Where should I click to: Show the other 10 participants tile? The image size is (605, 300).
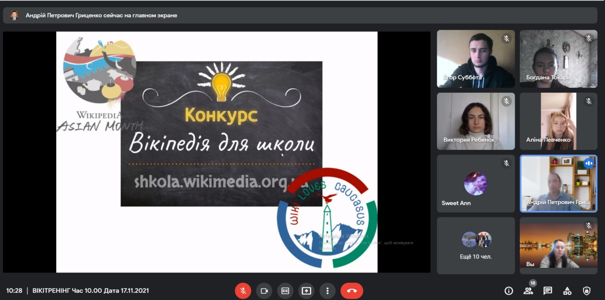tap(476, 246)
